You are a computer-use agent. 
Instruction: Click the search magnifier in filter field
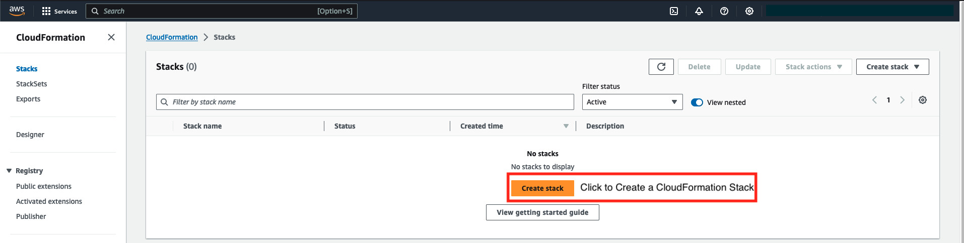coord(165,102)
